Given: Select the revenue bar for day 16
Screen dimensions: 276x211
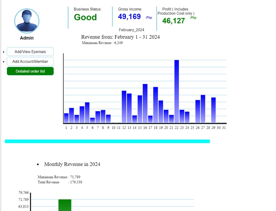Looking at the screenshot, I should 145,103.
